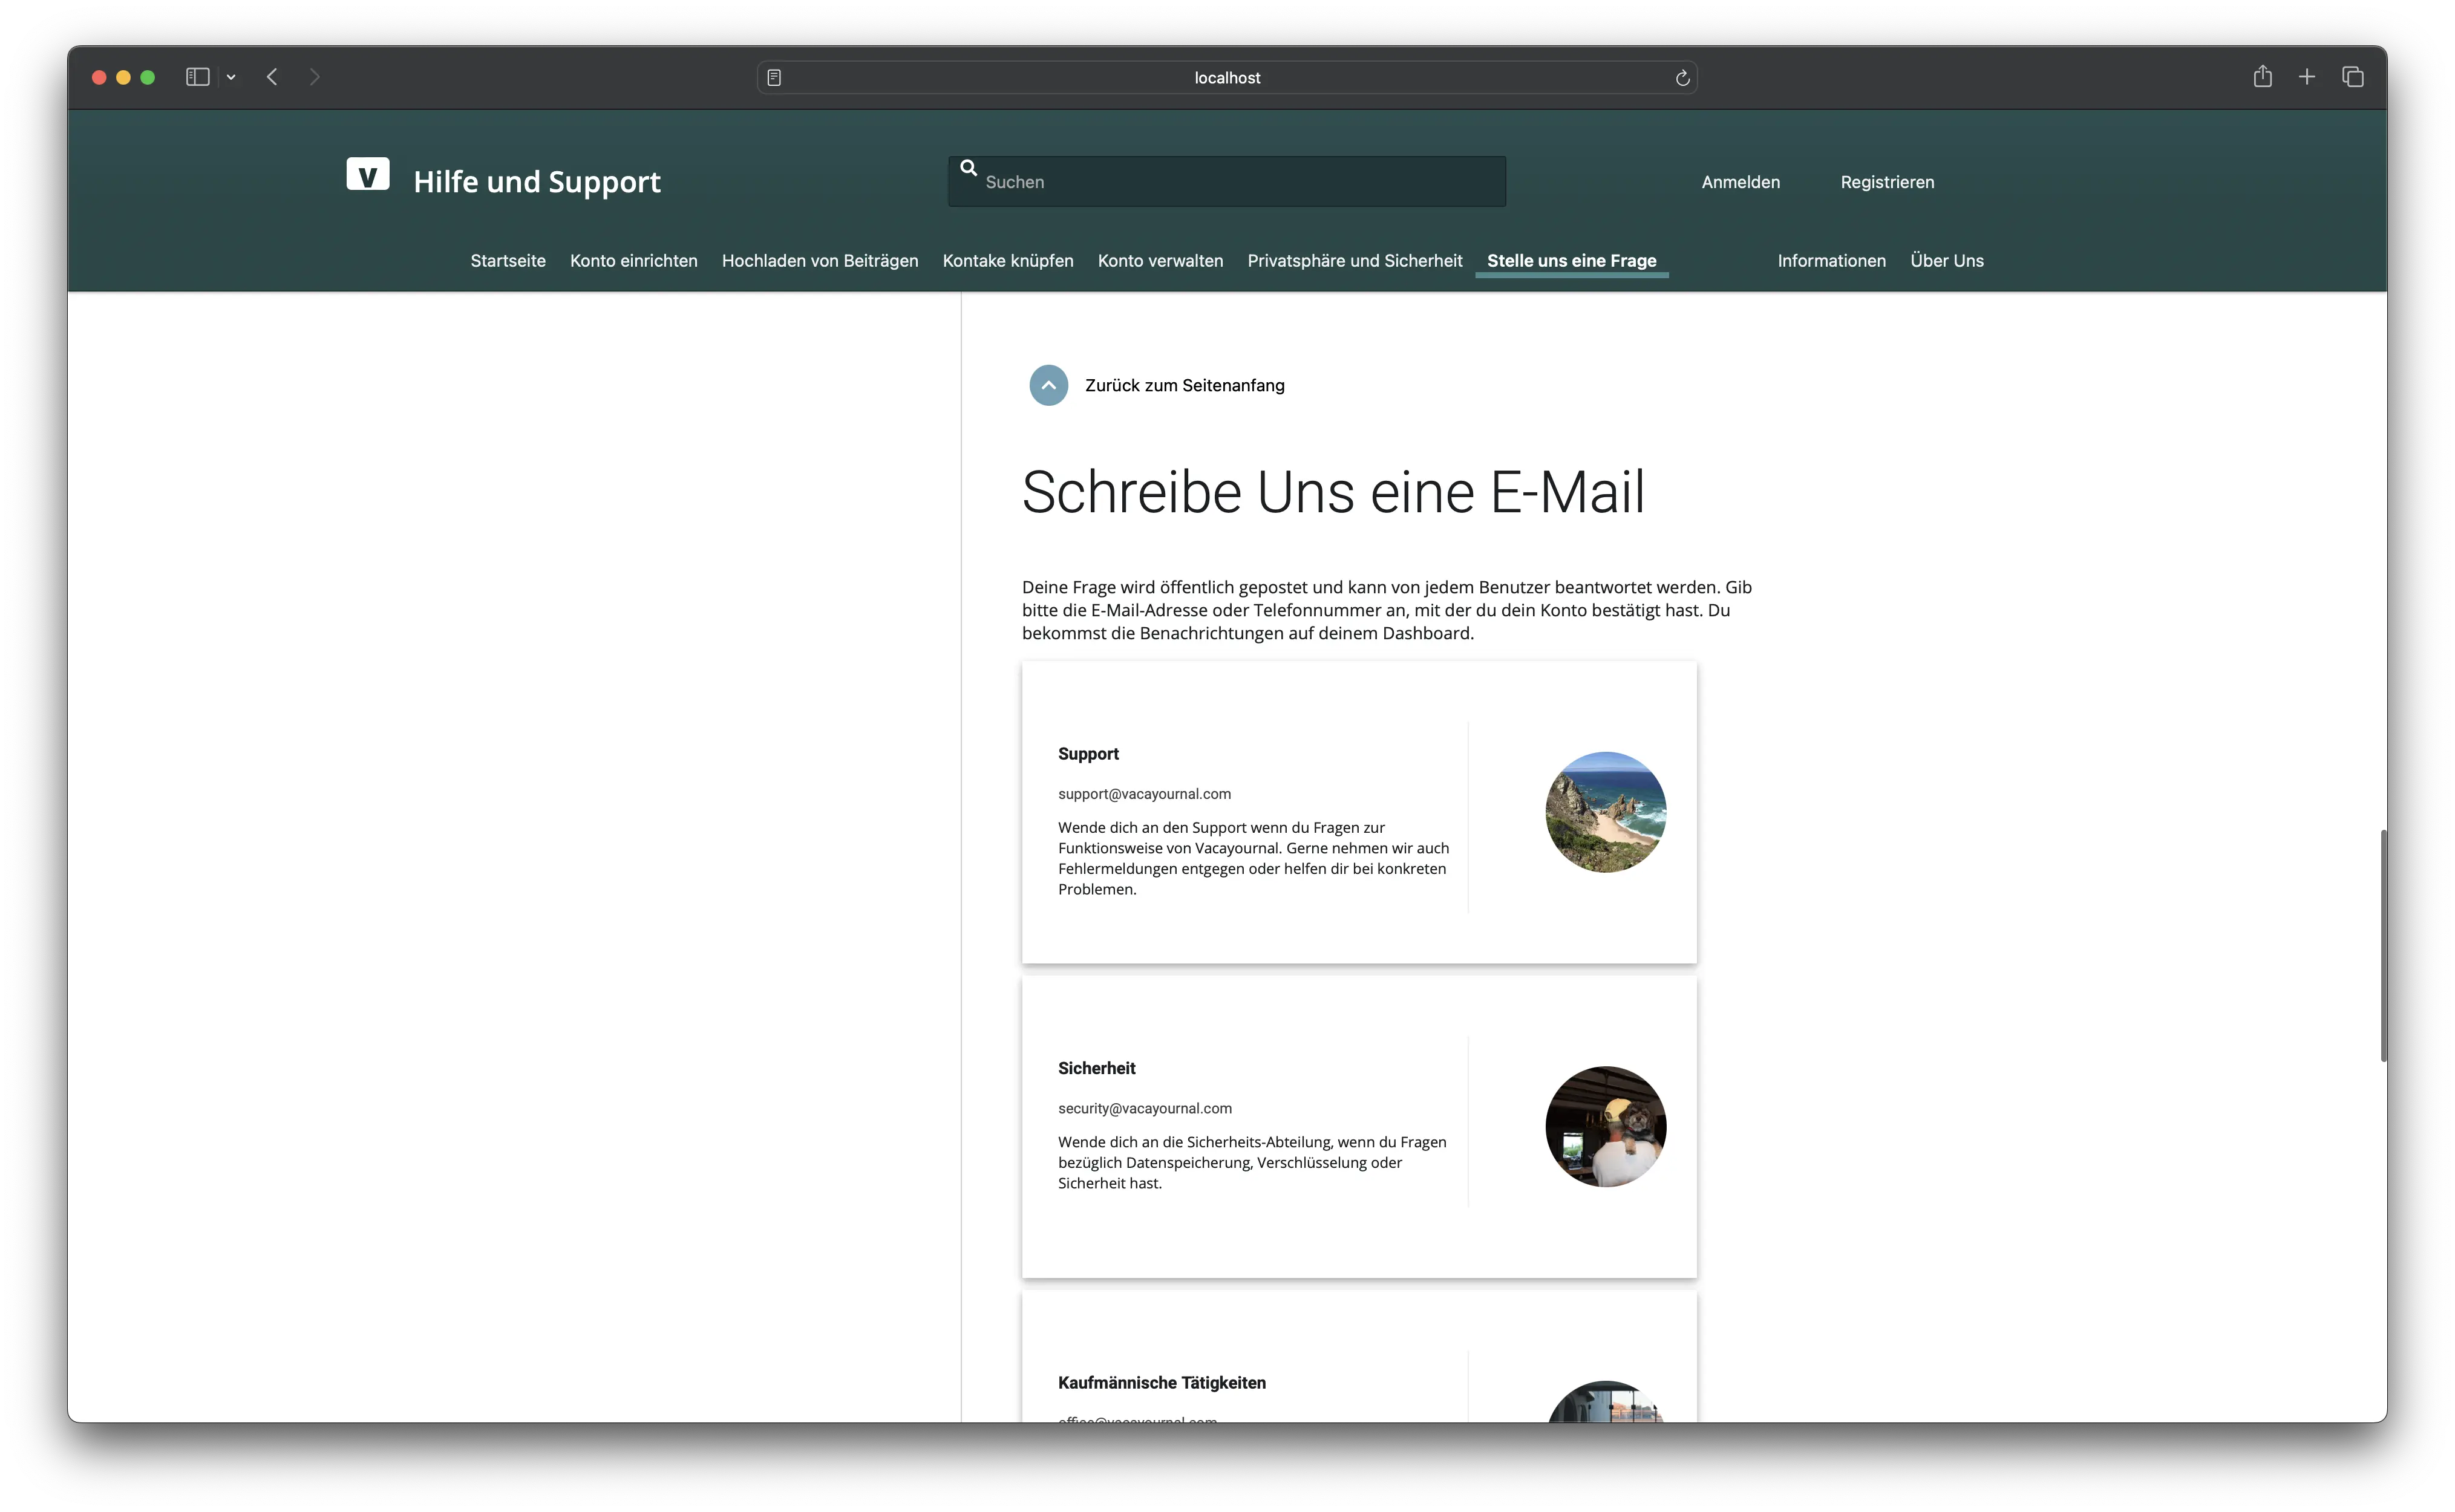This screenshot has height=1512, width=2455.
Task: Toggle the Safari sidebar icon
Action: click(x=197, y=77)
